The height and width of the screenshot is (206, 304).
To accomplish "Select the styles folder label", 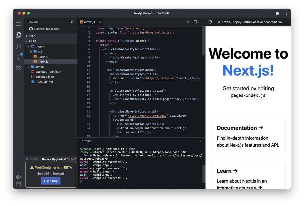I will point(40,67).
